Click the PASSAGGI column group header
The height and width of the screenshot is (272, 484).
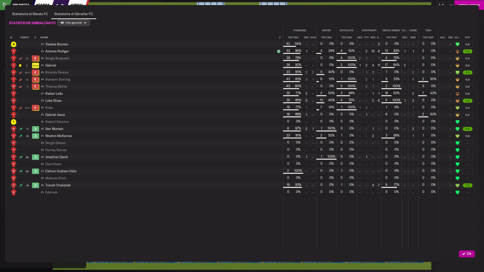coord(300,30)
